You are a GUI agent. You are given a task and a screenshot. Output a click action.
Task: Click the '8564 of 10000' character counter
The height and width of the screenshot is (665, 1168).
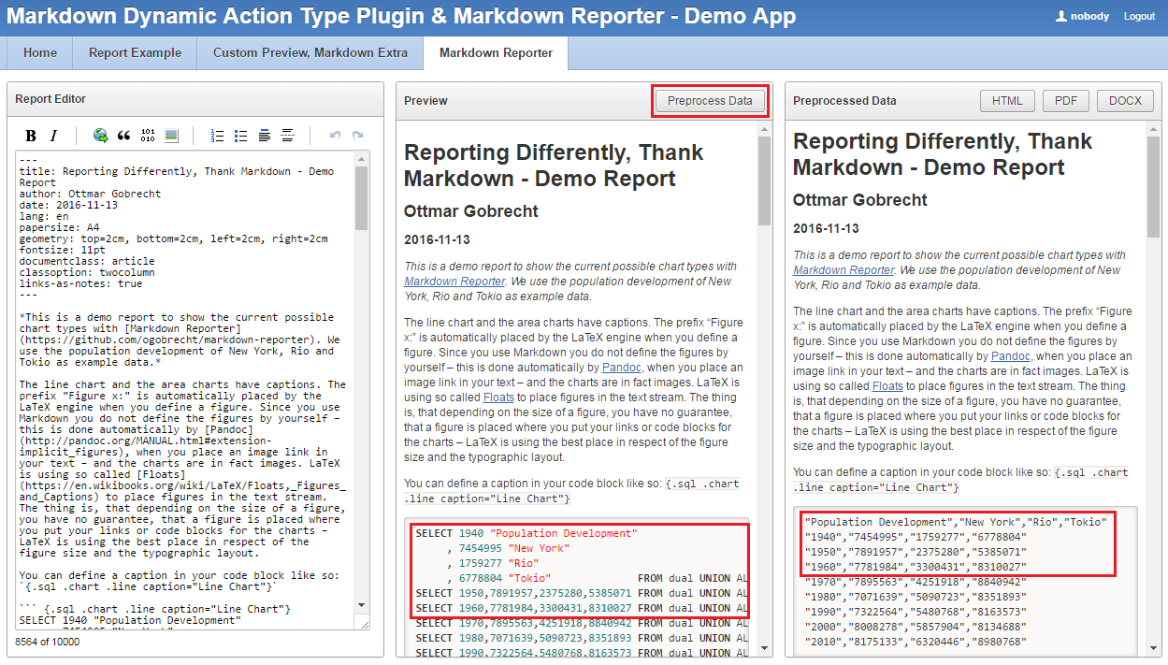click(49, 642)
